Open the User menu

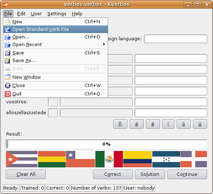tap(36, 14)
